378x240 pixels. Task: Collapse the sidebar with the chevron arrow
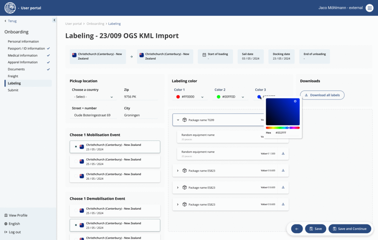54,20
